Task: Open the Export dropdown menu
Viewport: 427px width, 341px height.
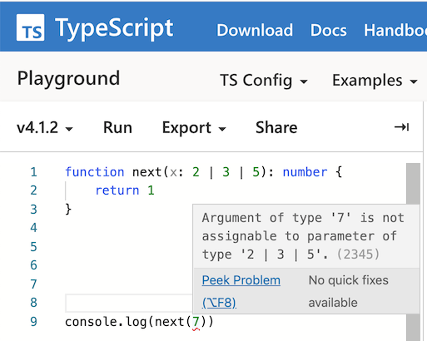Action: point(194,128)
